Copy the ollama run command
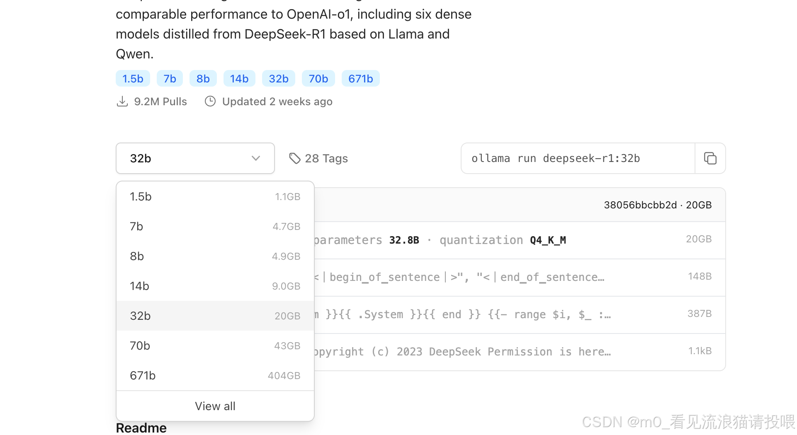The width and height of the screenshot is (797, 435). pos(710,158)
